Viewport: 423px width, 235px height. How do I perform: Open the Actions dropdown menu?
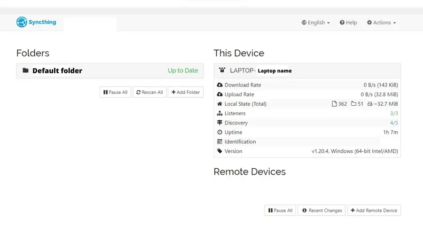tap(381, 23)
